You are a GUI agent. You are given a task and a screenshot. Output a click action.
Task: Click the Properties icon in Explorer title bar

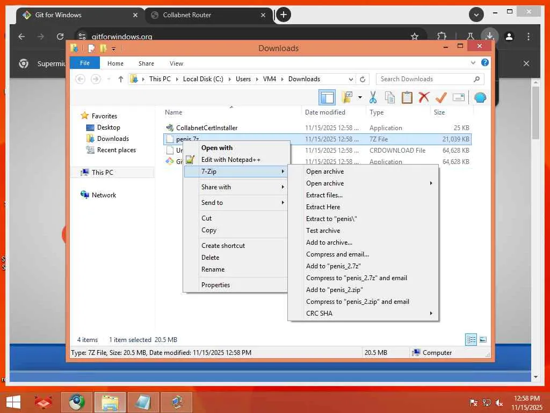point(91,48)
